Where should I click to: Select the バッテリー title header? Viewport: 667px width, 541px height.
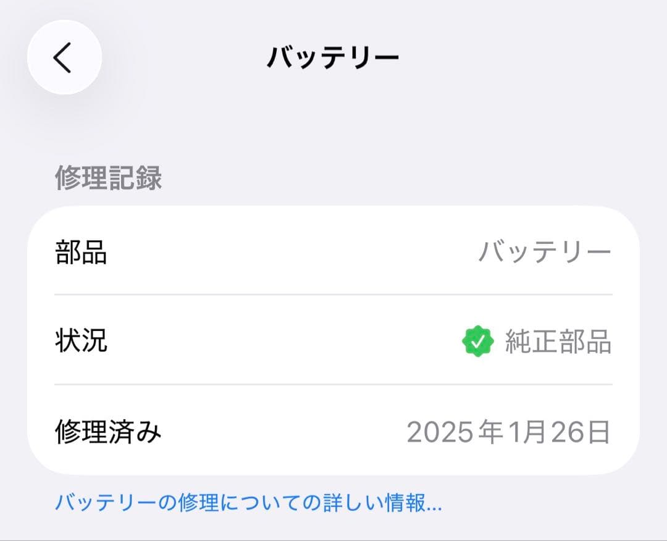pos(333,54)
